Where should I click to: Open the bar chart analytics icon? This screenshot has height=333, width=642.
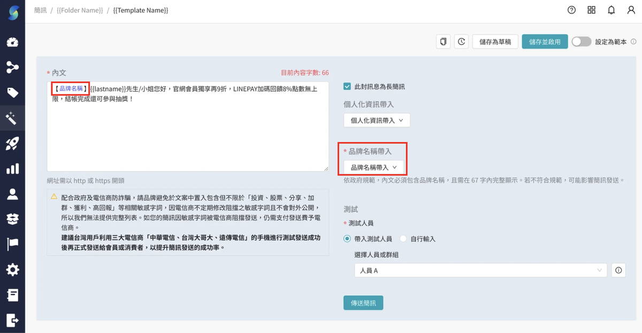click(x=12, y=169)
